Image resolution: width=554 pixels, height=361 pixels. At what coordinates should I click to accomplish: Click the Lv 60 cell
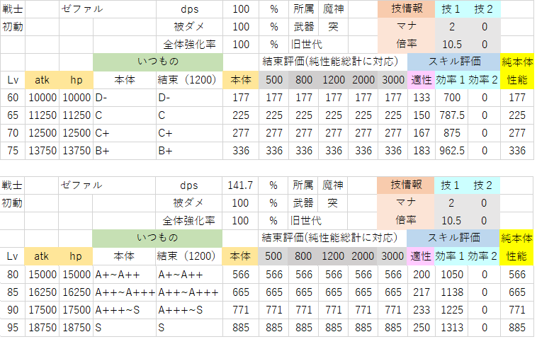click(x=13, y=98)
